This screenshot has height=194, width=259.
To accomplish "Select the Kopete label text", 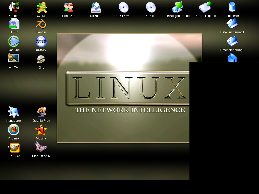I will [x=14, y=16].
